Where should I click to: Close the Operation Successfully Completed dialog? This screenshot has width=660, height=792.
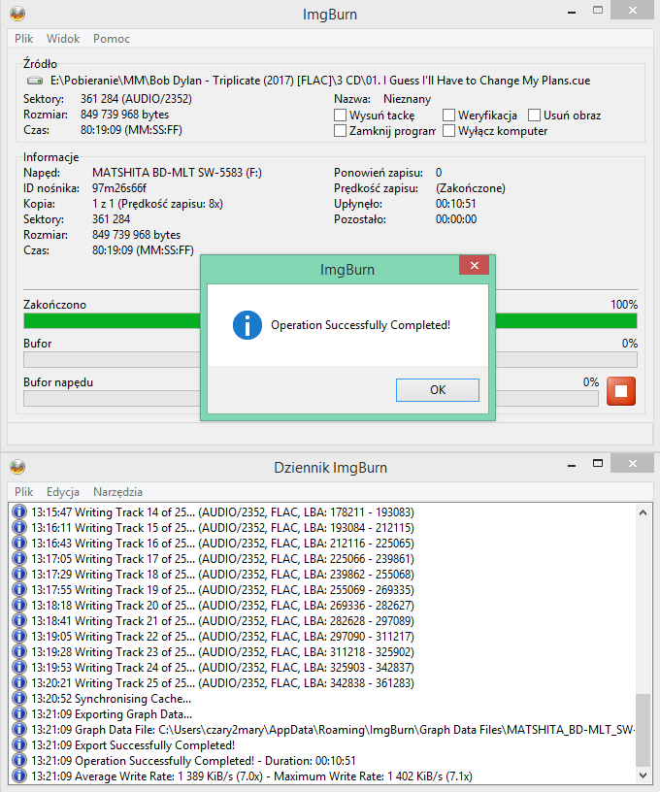tap(475, 266)
